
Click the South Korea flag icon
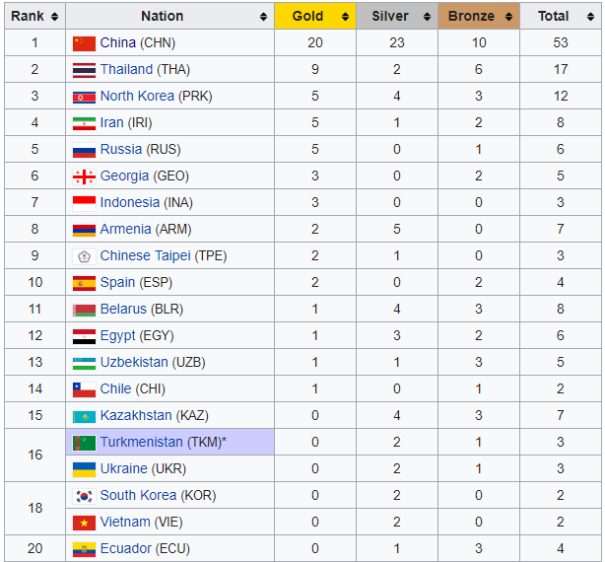click(x=84, y=496)
